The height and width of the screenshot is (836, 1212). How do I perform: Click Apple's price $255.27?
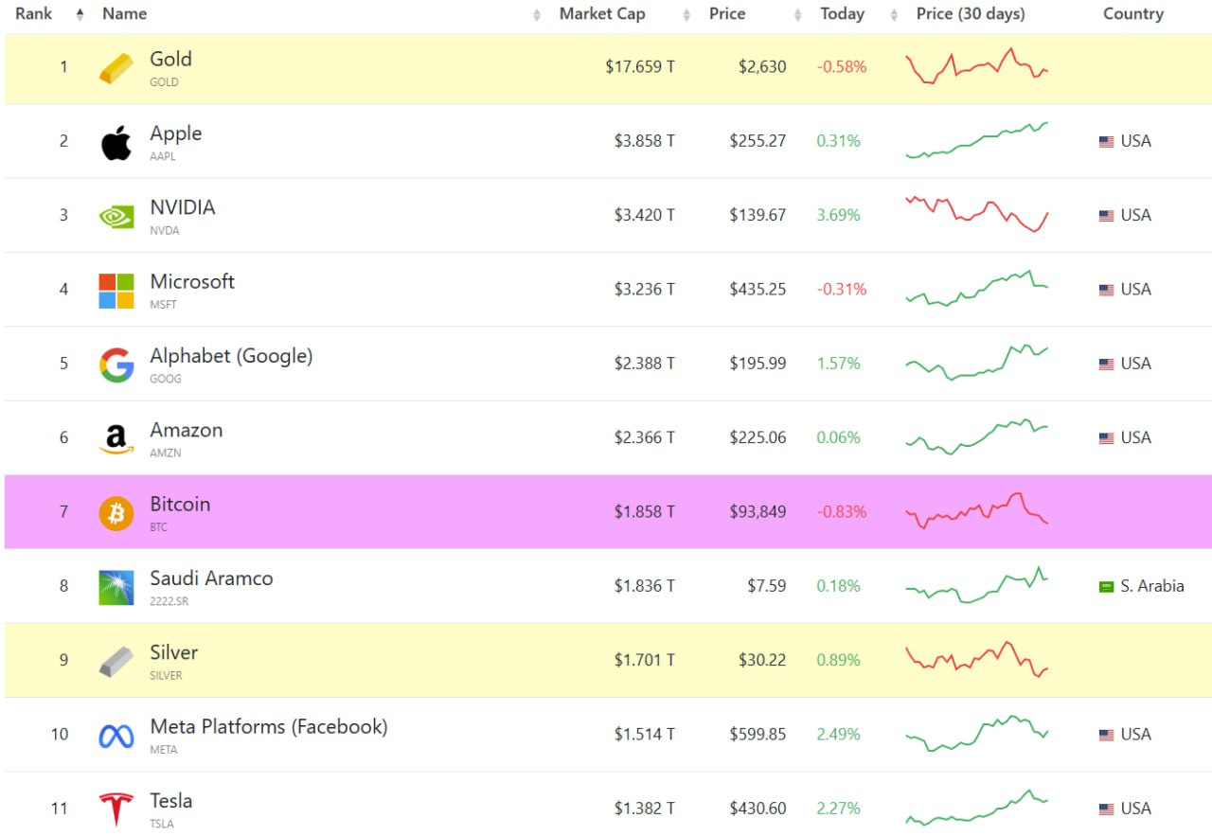(757, 141)
